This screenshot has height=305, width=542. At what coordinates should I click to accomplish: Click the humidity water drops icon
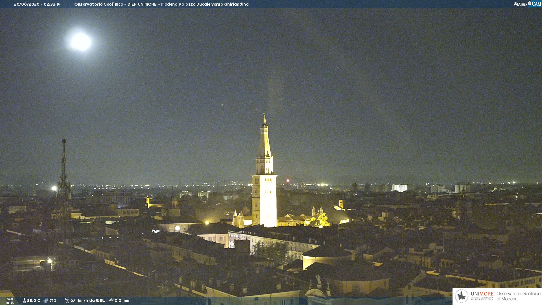(46, 300)
